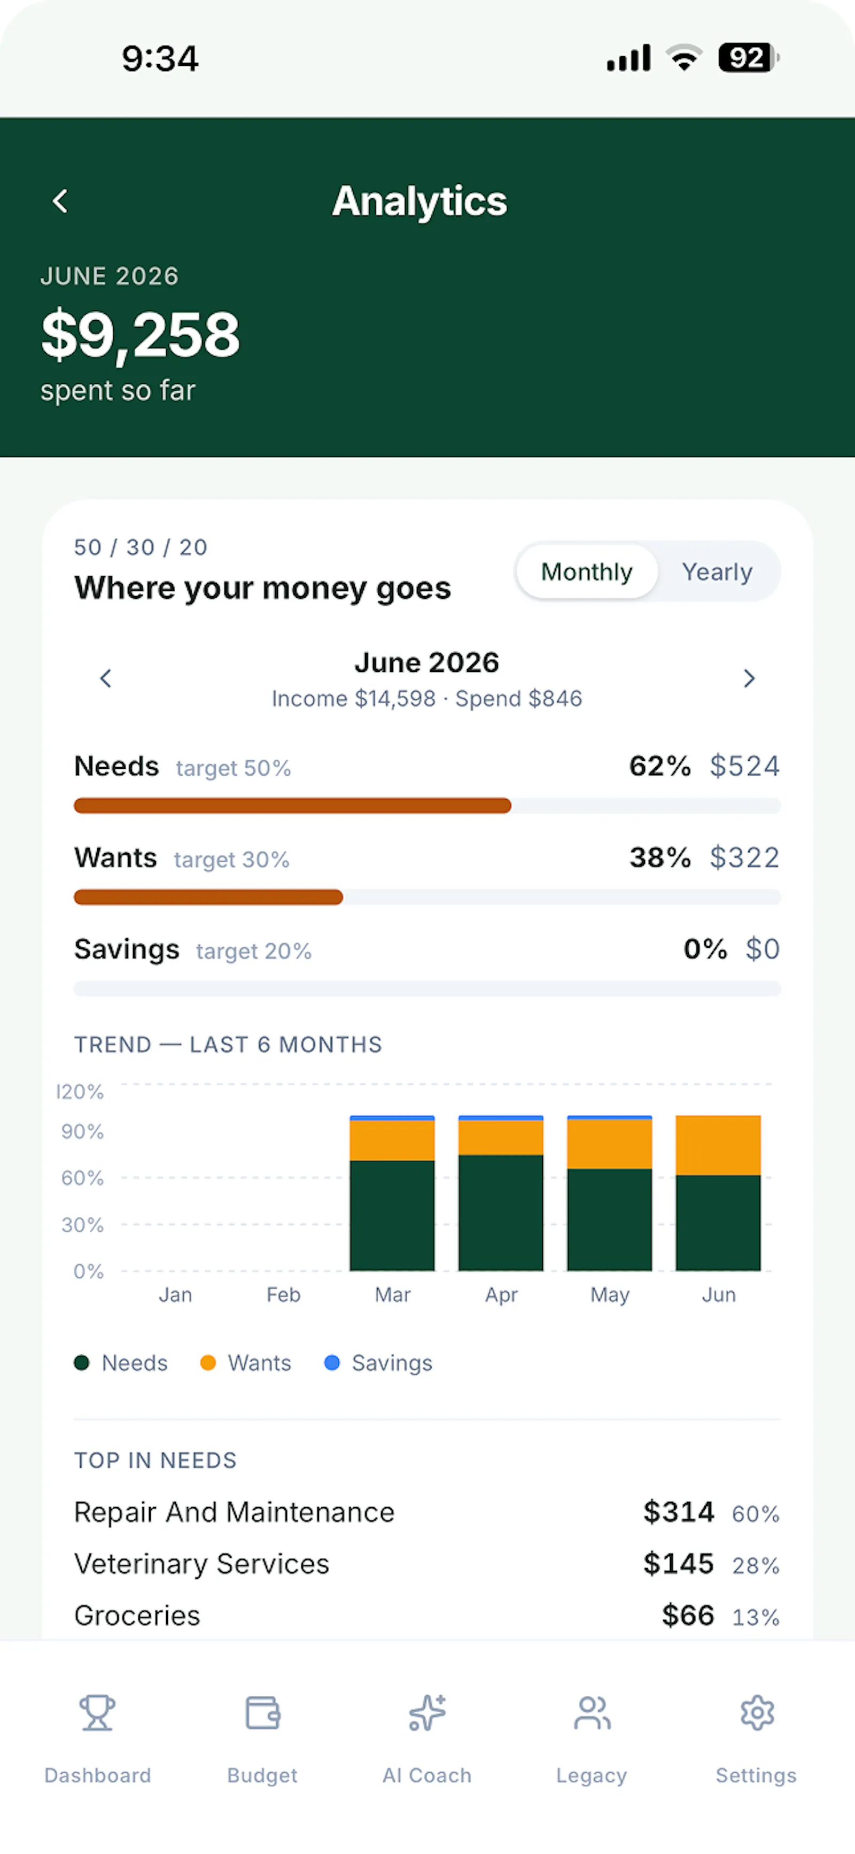Screen dimensions: 855x1854
Task: Tap the Mar bar in trend chart
Action: (392, 1193)
